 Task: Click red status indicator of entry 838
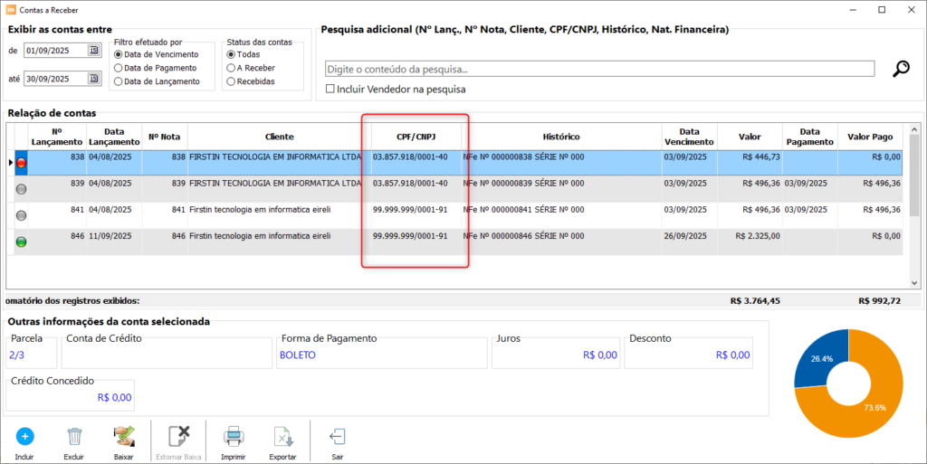pyautogui.click(x=21, y=162)
